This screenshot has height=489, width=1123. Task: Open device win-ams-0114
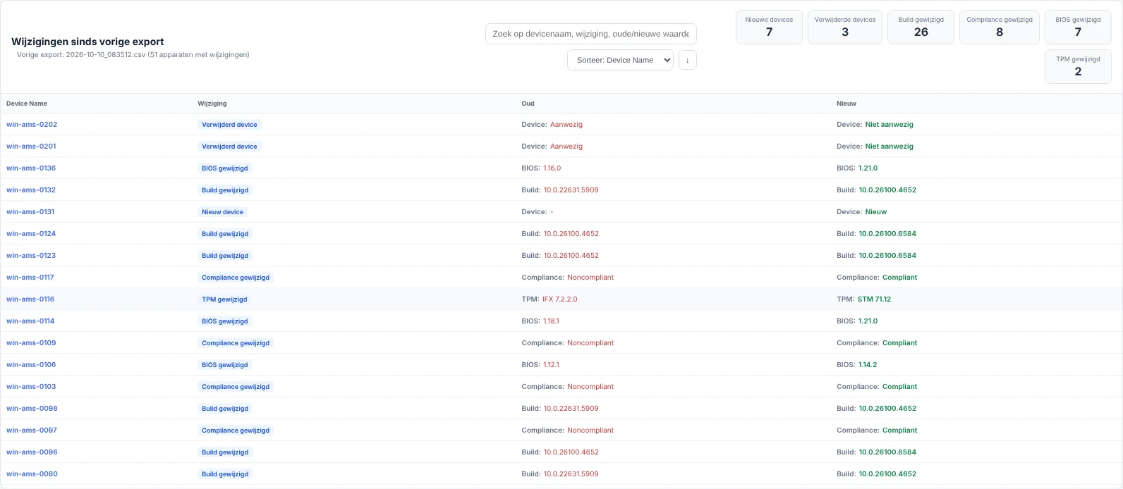[x=30, y=321]
